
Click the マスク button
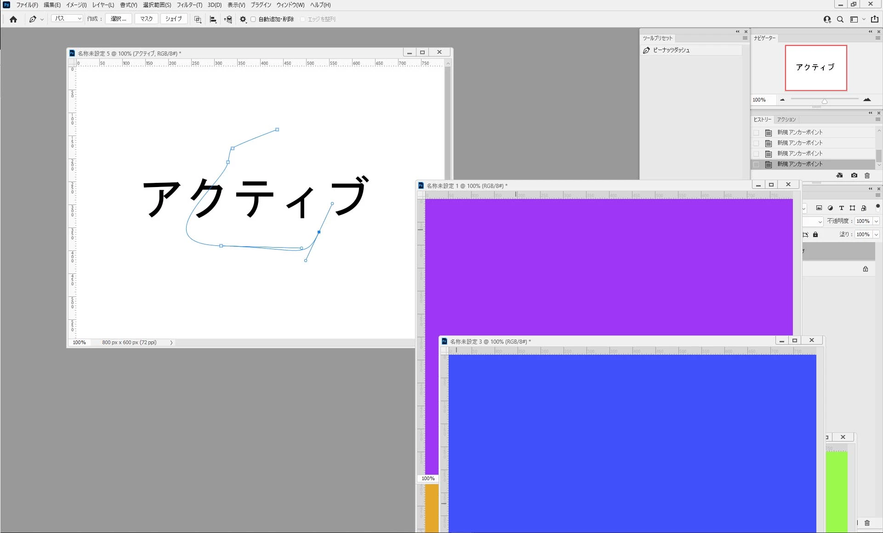click(x=146, y=19)
